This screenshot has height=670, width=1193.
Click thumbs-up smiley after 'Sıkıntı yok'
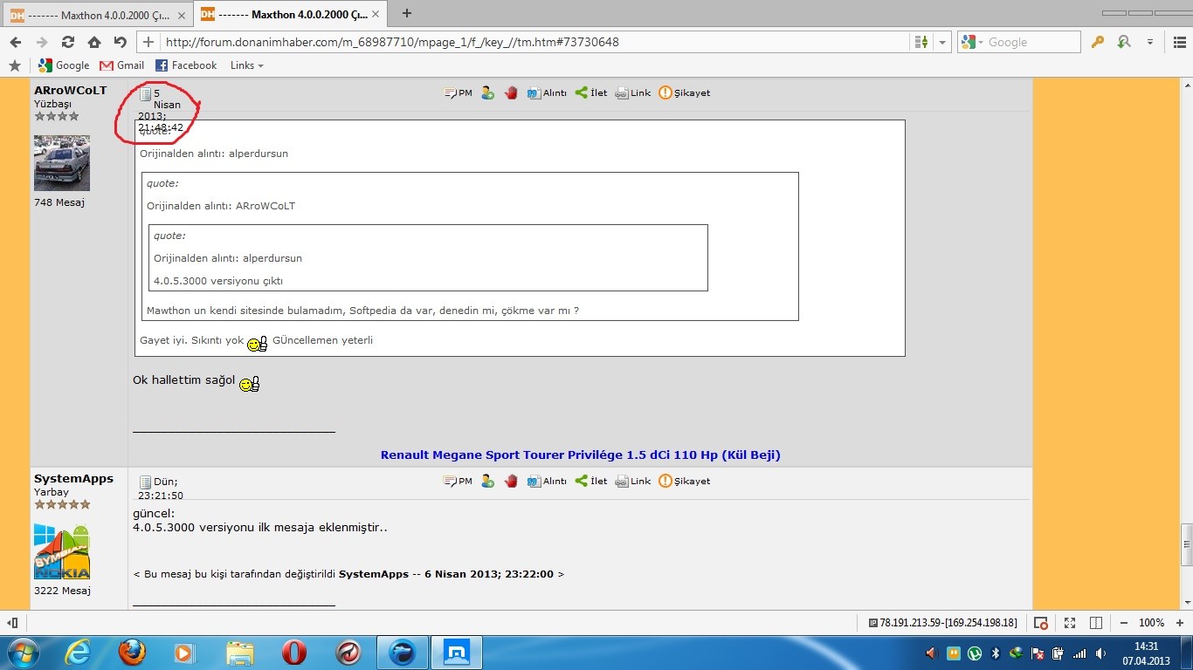(257, 344)
